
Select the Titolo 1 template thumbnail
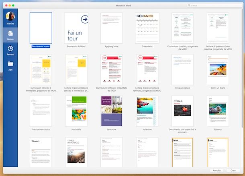click(41, 152)
